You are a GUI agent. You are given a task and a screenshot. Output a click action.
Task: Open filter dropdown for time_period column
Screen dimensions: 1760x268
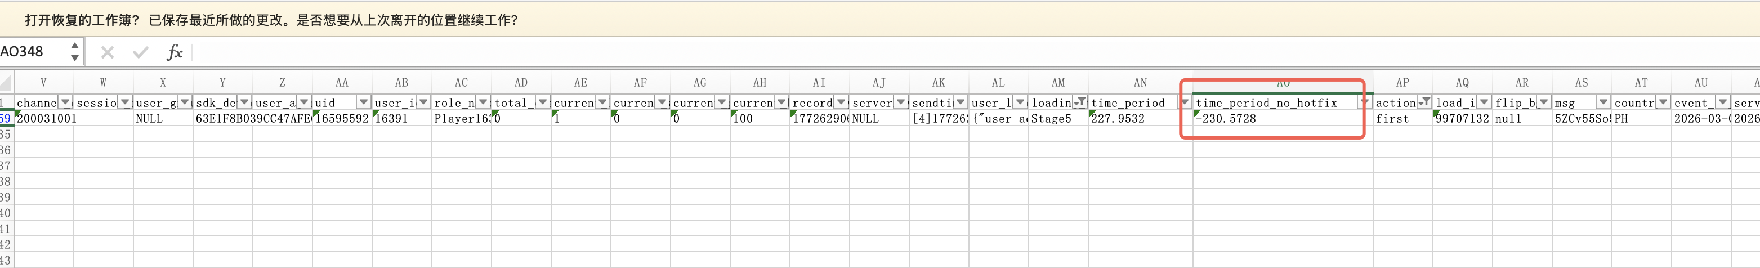coord(1185,102)
